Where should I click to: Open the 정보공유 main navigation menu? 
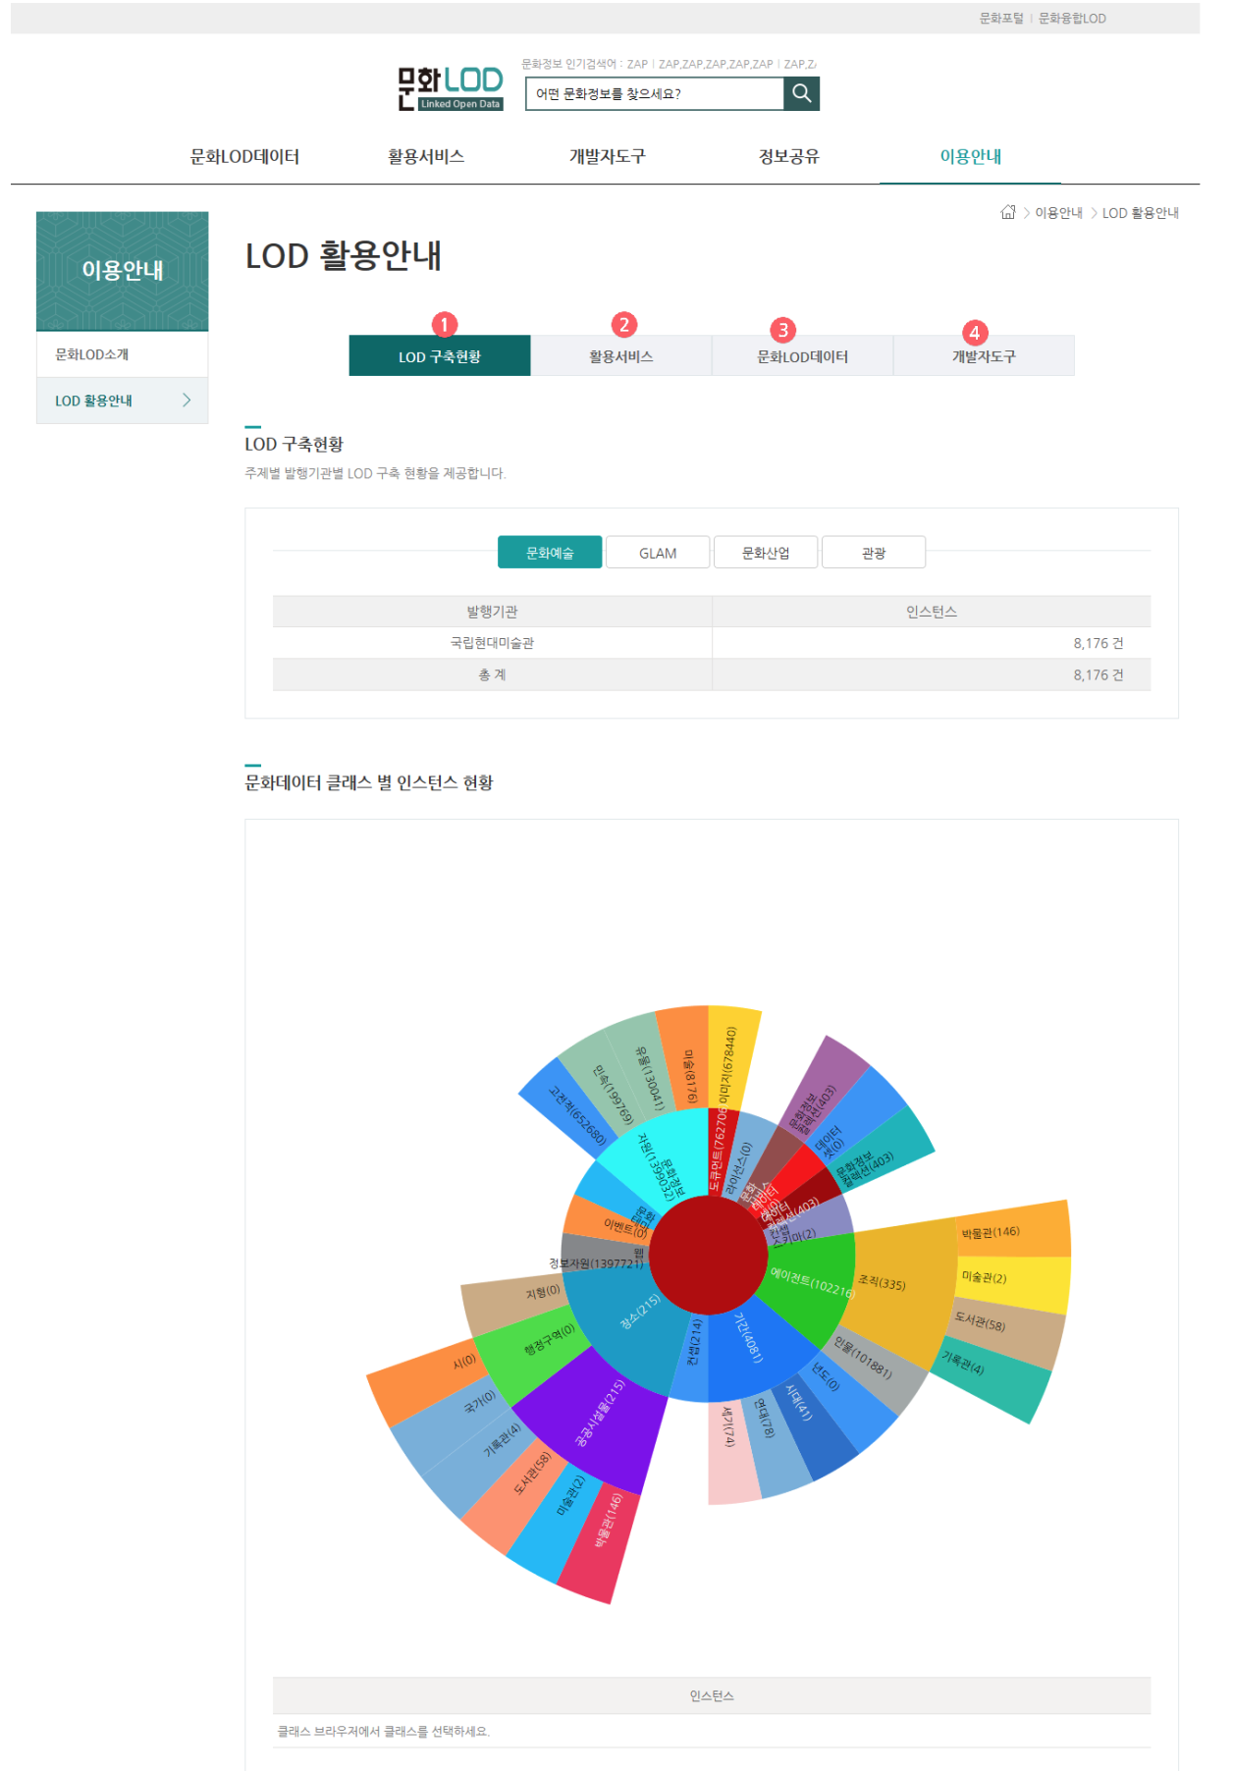(789, 156)
